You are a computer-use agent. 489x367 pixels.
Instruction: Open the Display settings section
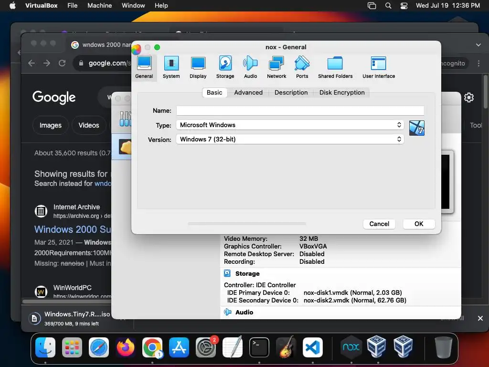point(198,67)
